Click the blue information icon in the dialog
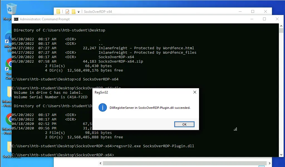The width and height of the screenshot is (285, 167). click(103, 107)
